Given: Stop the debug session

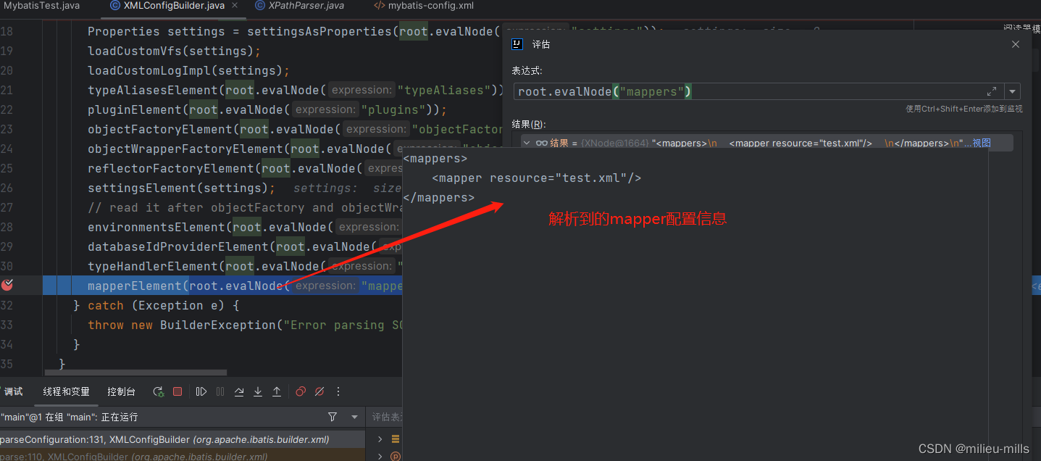Looking at the screenshot, I should coord(177,391).
